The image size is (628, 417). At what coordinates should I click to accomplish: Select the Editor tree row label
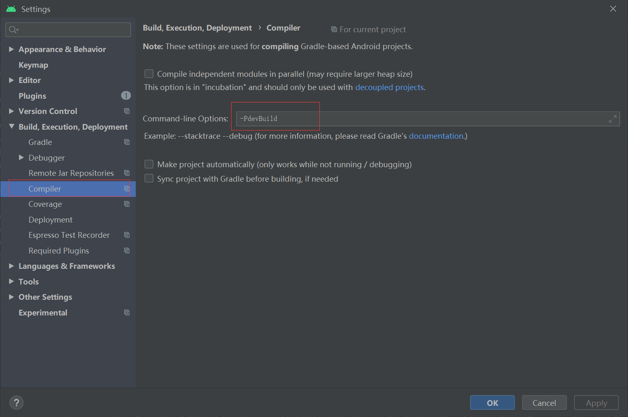tap(30, 80)
